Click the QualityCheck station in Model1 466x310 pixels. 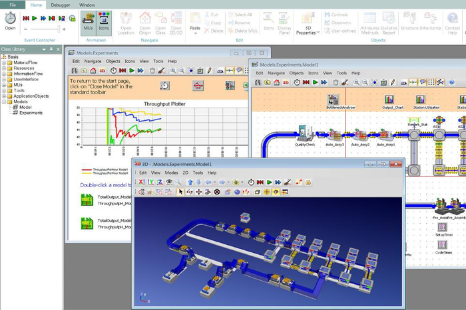[x=305, y=133]
